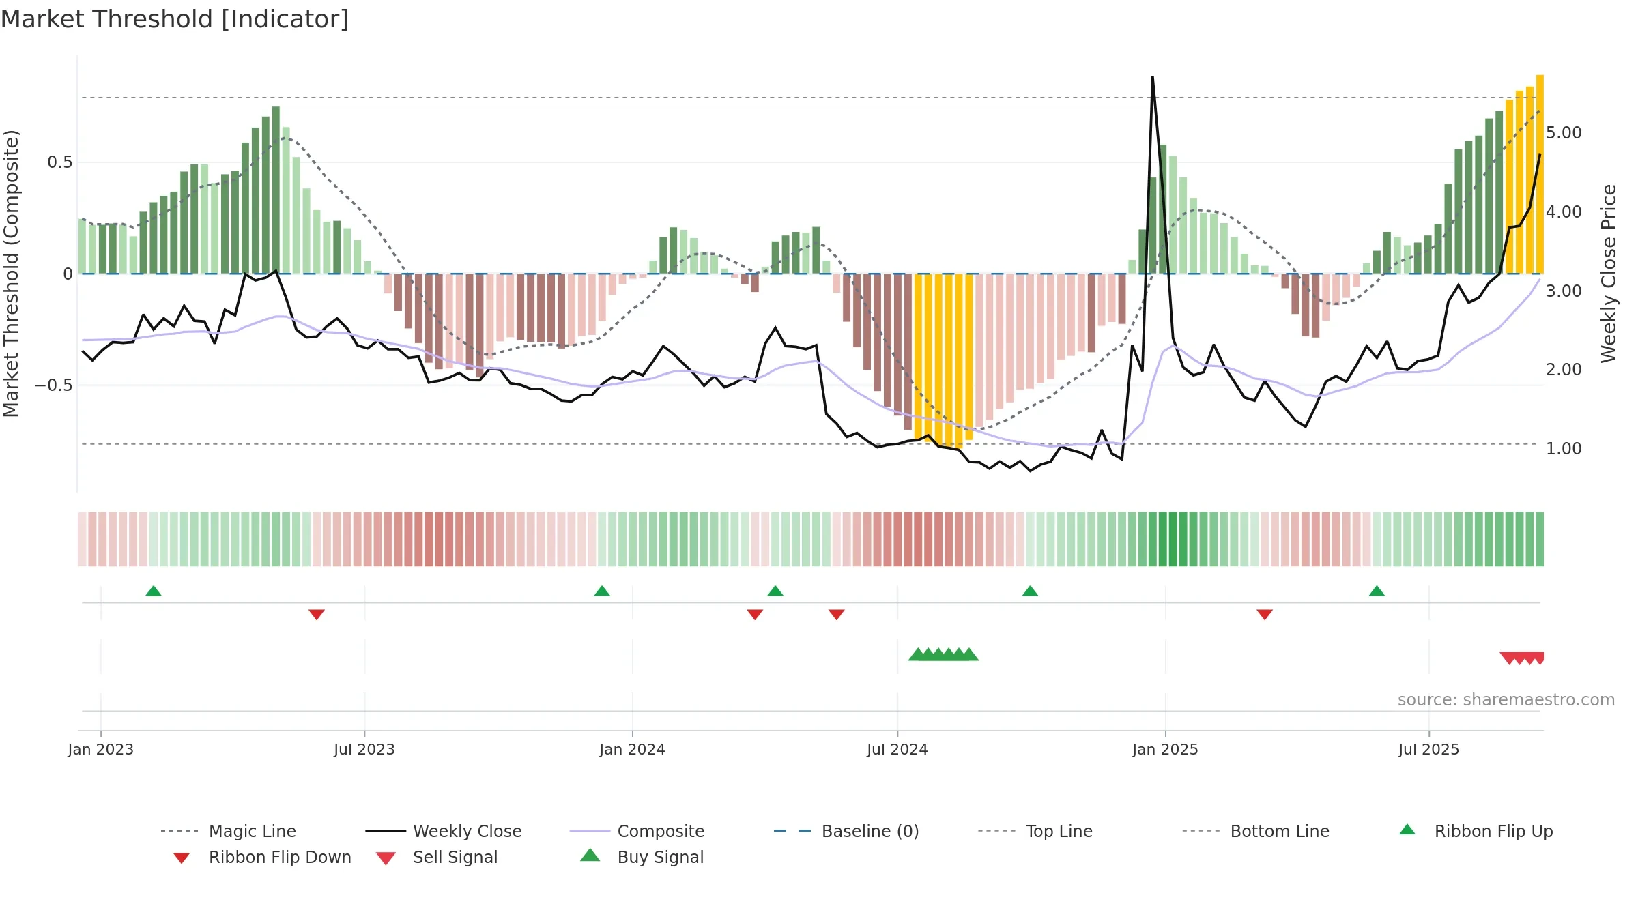This screenshot has height=921, width=1638.
Task: Toggle the Composite legend entry
Action: pyautogui.click(x=637, y=831)
